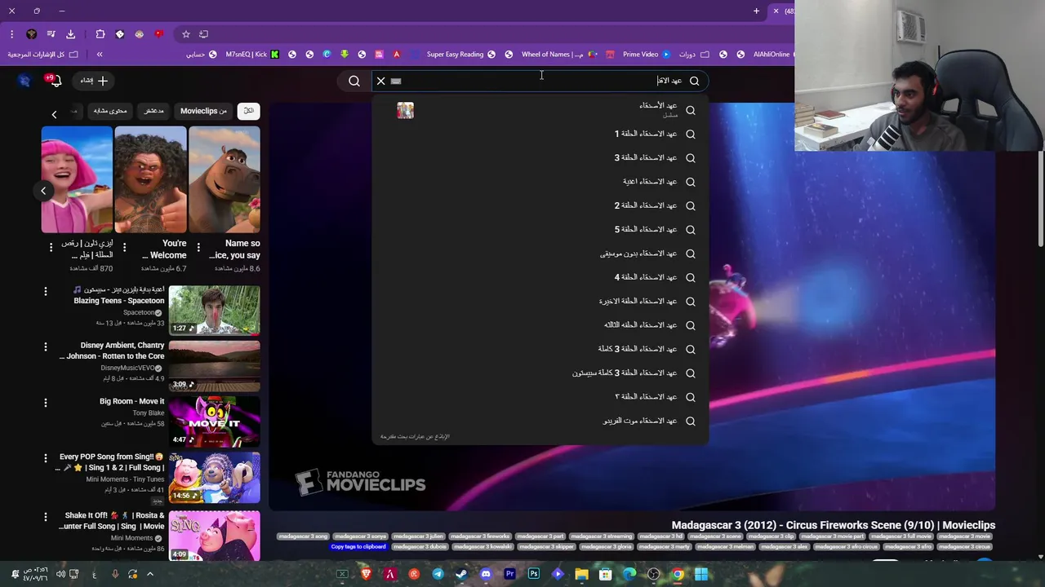This screenshot has height=587, width=1045.
Task: Open new browser tab with plus button
Action: [x=756, y=11]
